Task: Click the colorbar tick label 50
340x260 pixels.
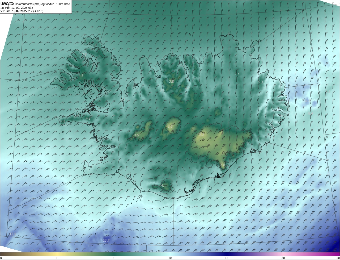Action: 338,258
